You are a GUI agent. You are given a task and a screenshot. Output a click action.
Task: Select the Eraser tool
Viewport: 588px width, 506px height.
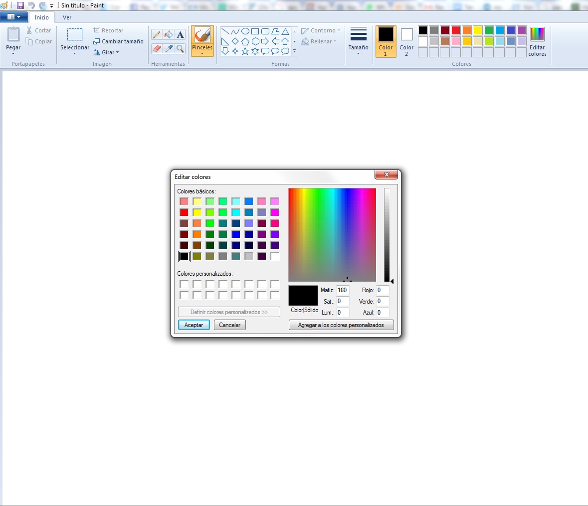click(x=157, y=49)
